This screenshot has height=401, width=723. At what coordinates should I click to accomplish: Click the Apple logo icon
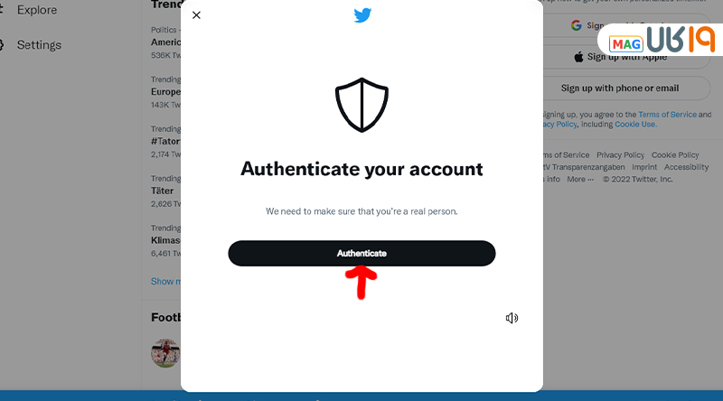(x=578, y=57)
